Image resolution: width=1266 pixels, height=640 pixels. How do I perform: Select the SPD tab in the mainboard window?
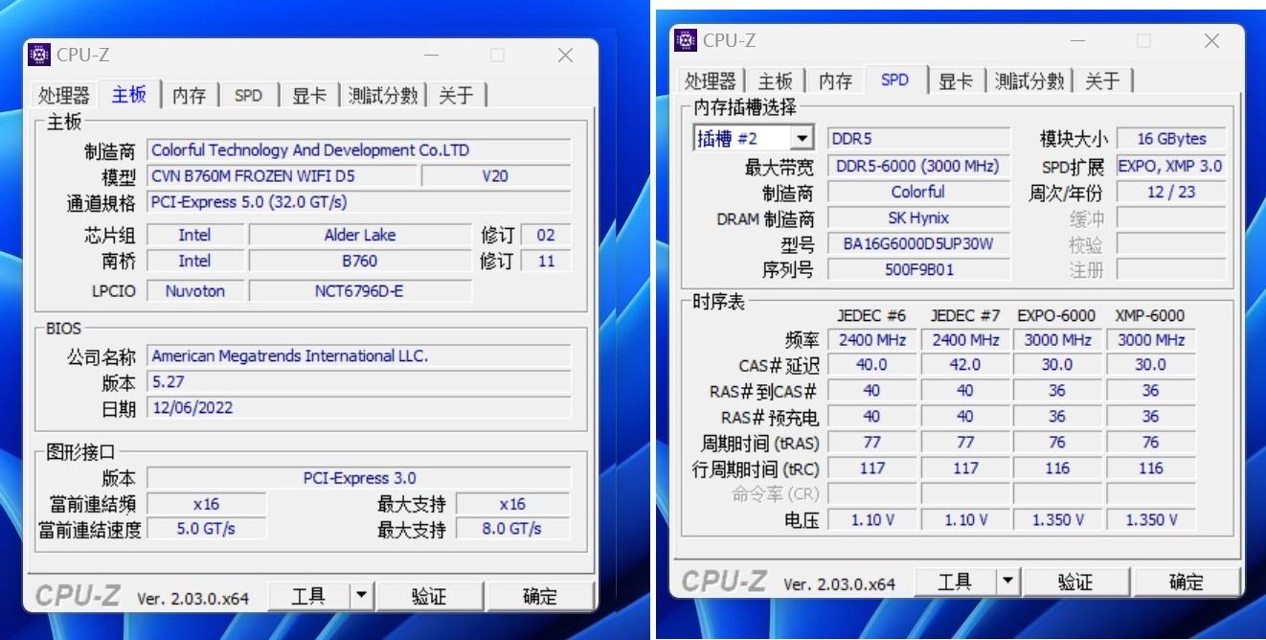[248, 96]
